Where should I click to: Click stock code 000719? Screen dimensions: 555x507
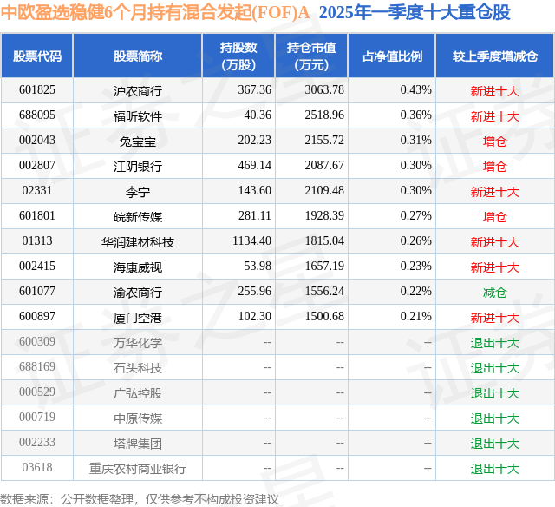coord(37,417)
